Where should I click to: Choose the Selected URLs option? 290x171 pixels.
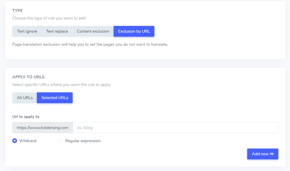(x=55, y=98)
